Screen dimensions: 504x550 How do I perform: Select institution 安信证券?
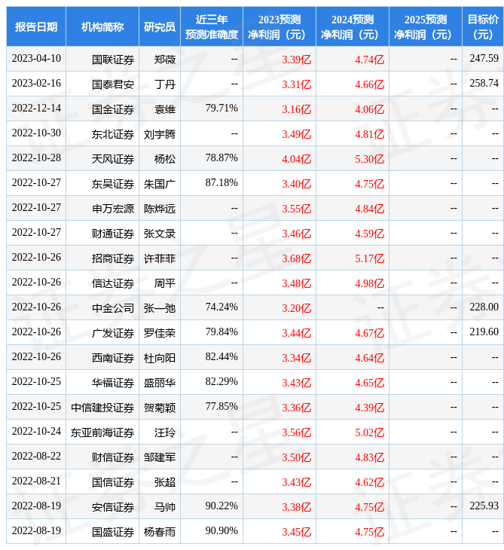click(x=113, y=507)
